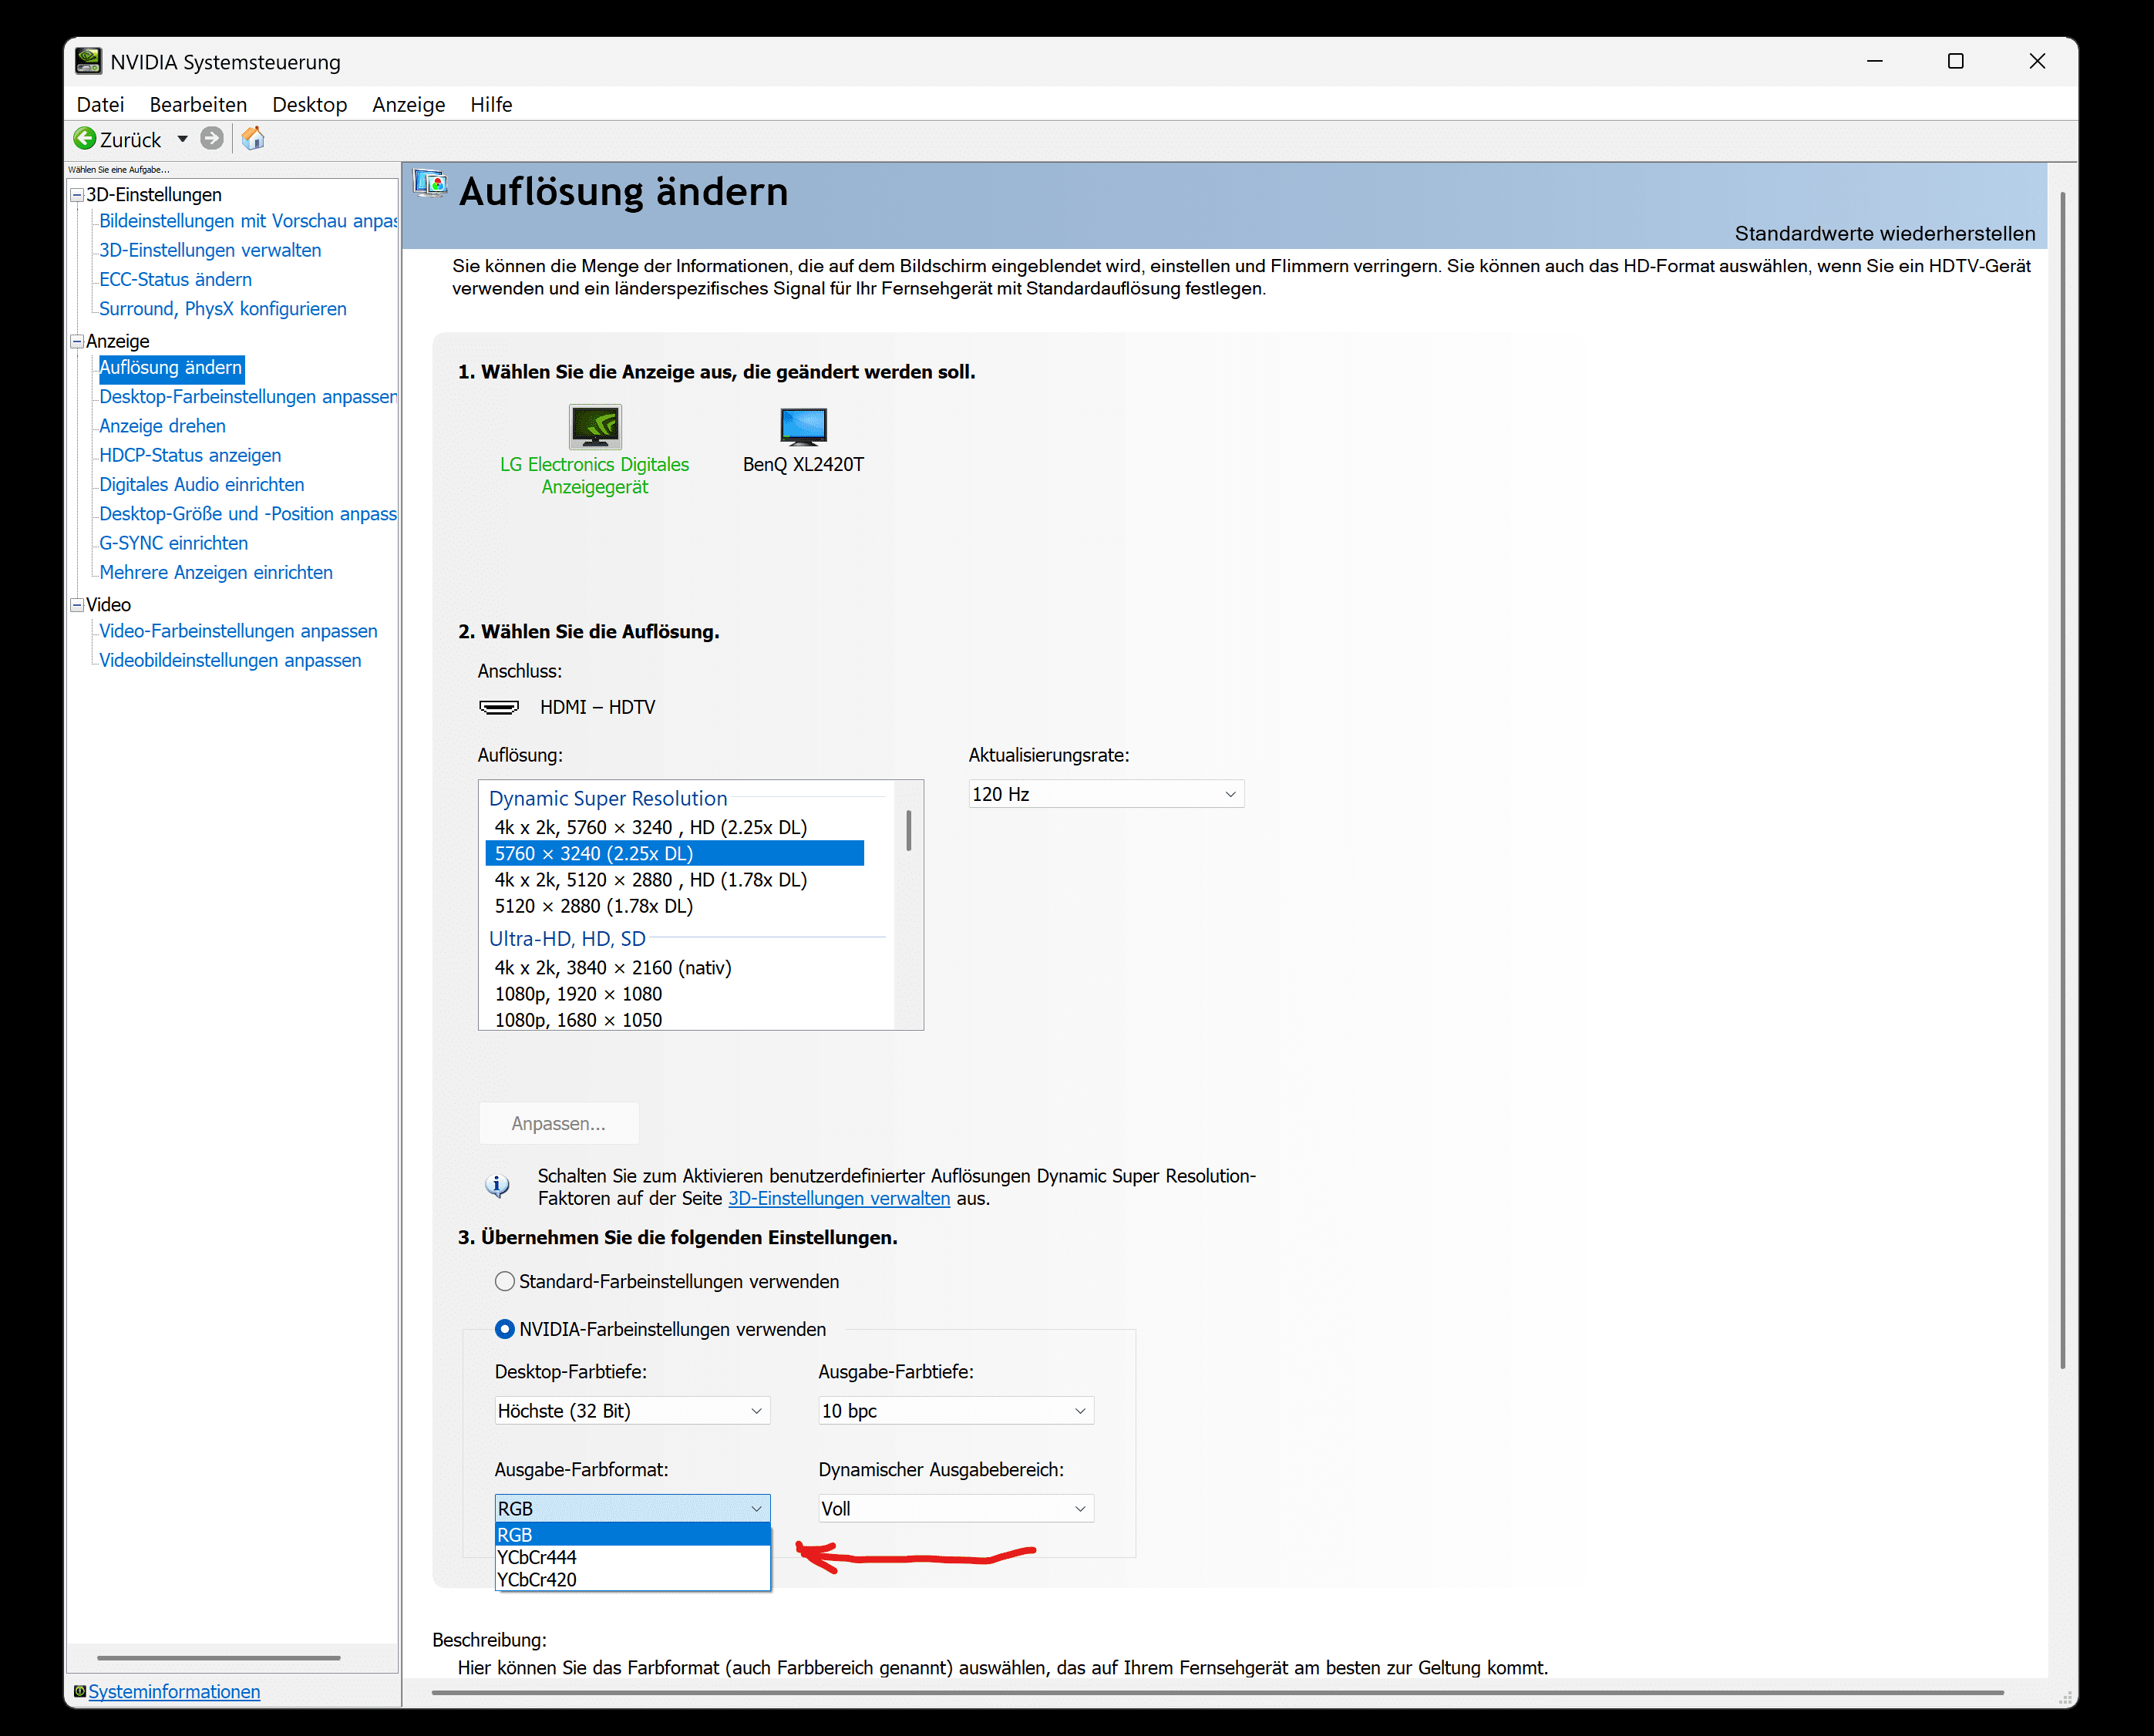
Task: Select Standard-Farbeinstellungen verwenden radio button
Action: [505, 1281]
